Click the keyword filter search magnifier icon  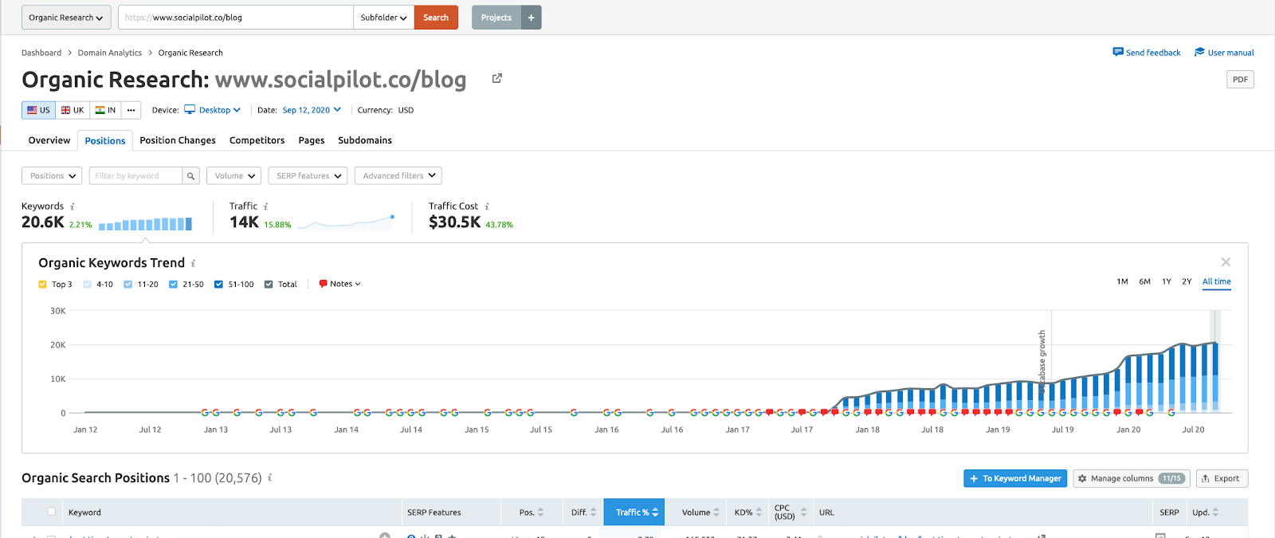point(190,176)
